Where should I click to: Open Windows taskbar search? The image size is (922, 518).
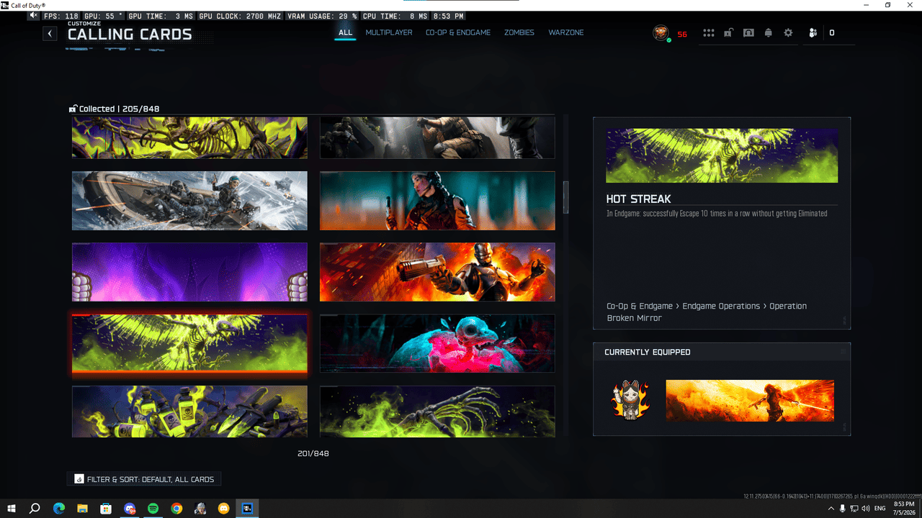coord(34,509)
